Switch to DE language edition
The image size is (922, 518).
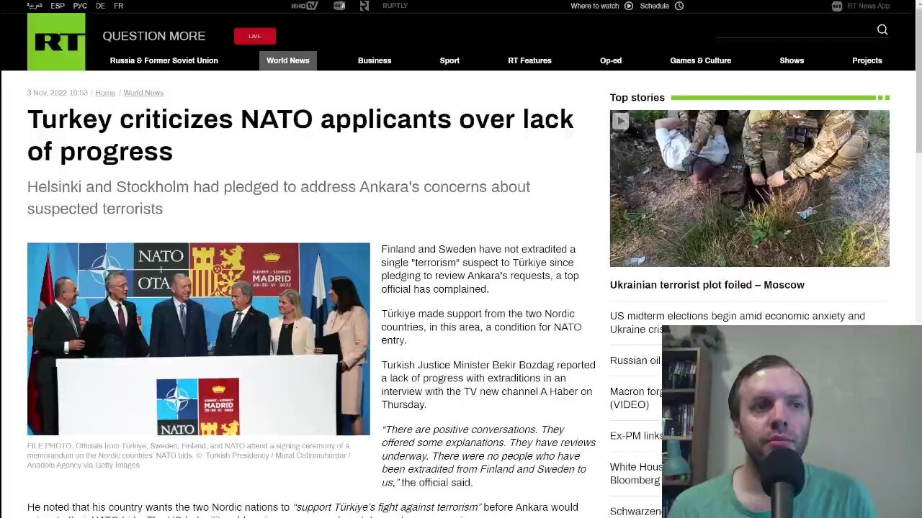[x=100, y=6]
